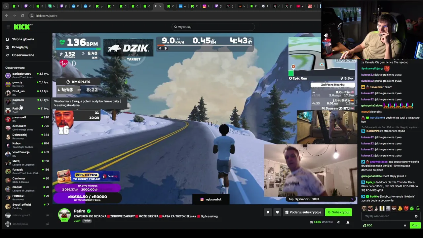Go back with browser back arrow
This screenshot has height=238, width=423.
pos(7,16)
